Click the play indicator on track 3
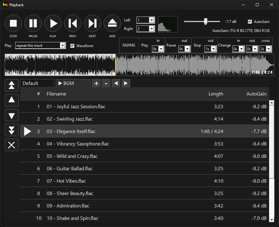The image size is (279, 227). pos(28,131)
